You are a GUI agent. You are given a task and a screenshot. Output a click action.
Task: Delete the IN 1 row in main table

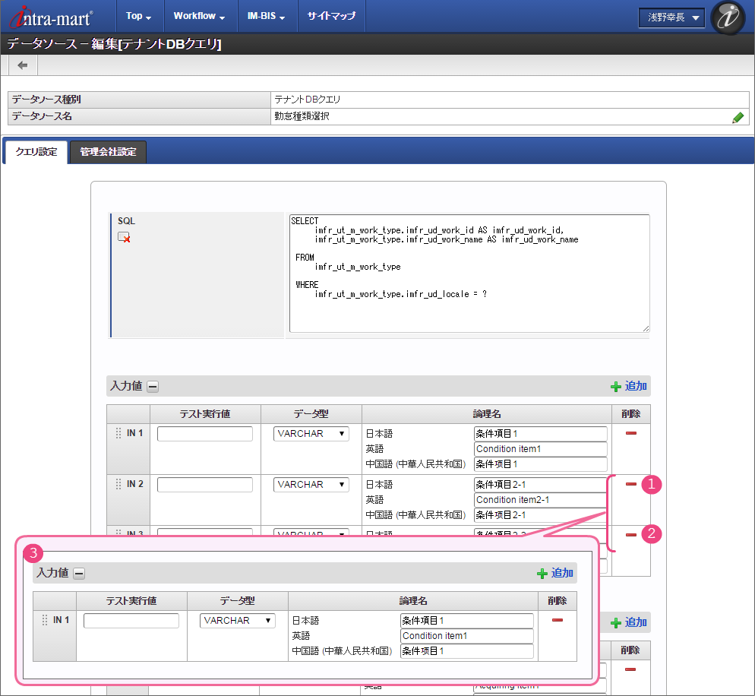tap(630, 433)
